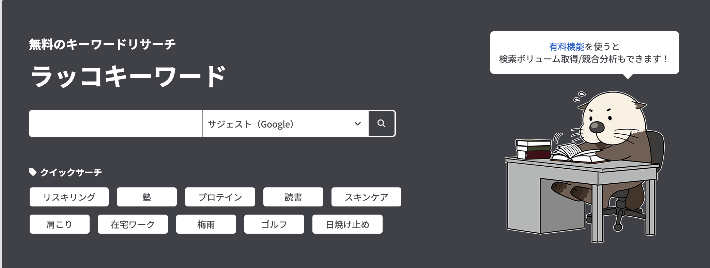Open the 有料機能 link
Image resolution: width=710 pixels, height=268 pixels.
click(566, 47)
